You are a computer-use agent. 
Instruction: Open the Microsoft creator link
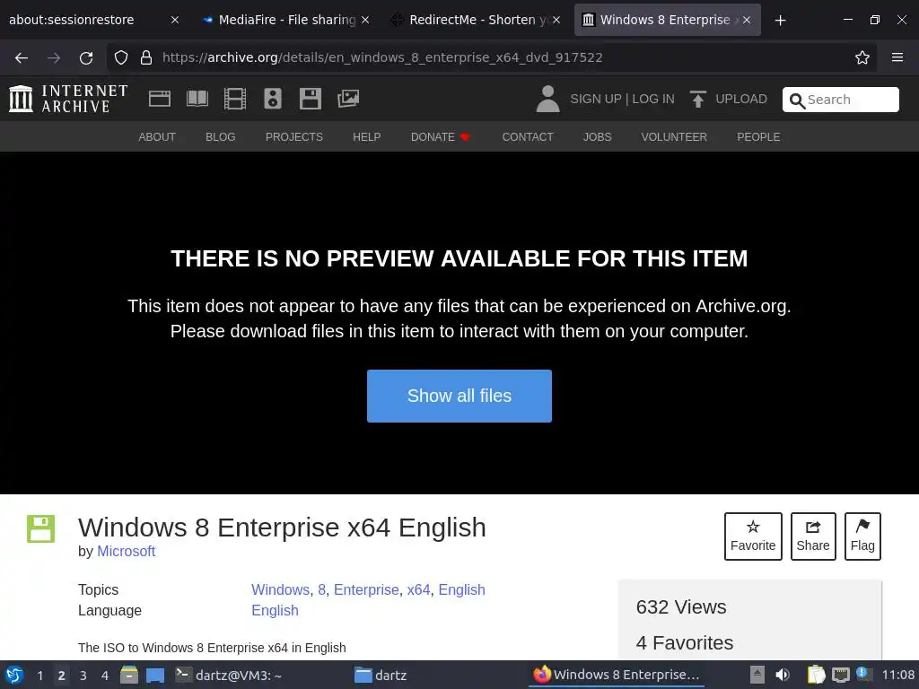tap(126, 552)
